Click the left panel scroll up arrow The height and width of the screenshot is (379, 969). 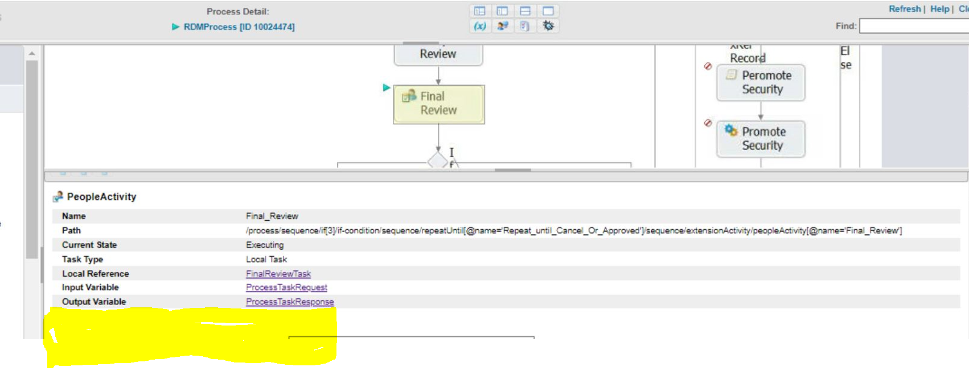32,53
